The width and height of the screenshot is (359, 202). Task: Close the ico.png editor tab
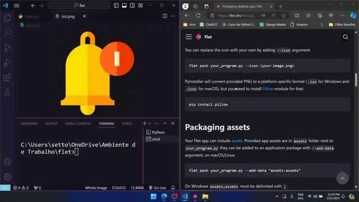point(84,16)
